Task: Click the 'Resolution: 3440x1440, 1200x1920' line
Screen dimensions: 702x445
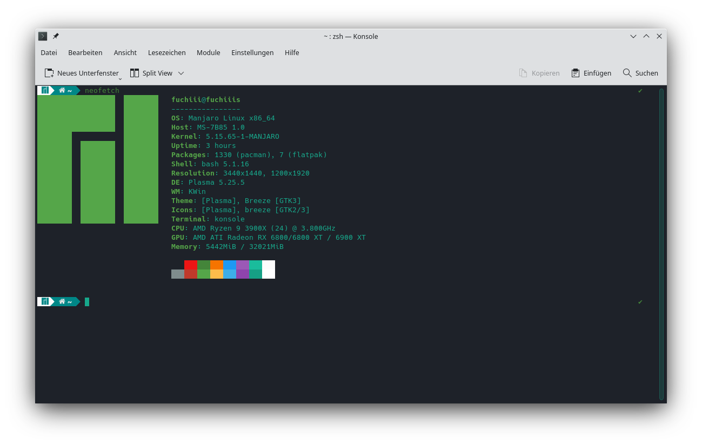Action: 240,173
